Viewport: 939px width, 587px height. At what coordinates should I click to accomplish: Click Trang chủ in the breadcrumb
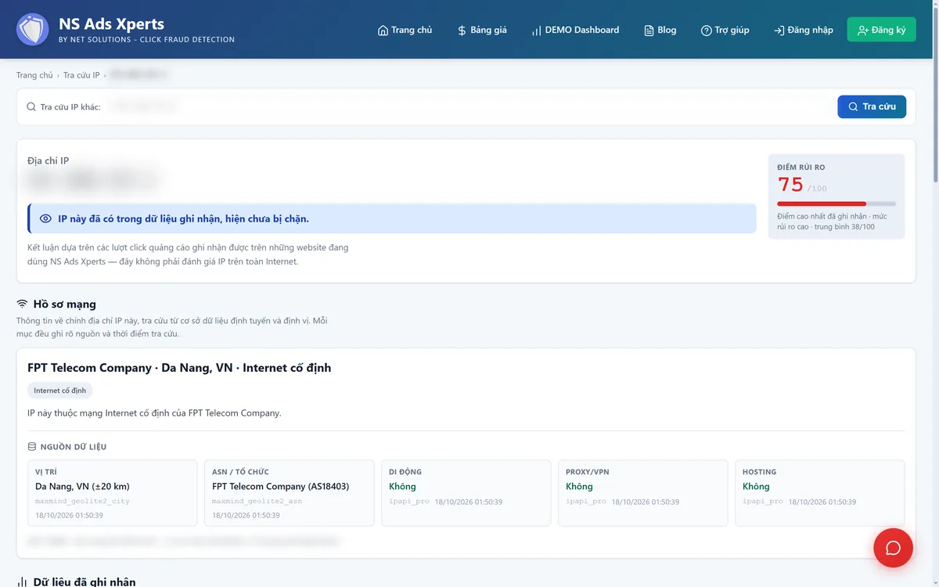[x=34, y=75]
